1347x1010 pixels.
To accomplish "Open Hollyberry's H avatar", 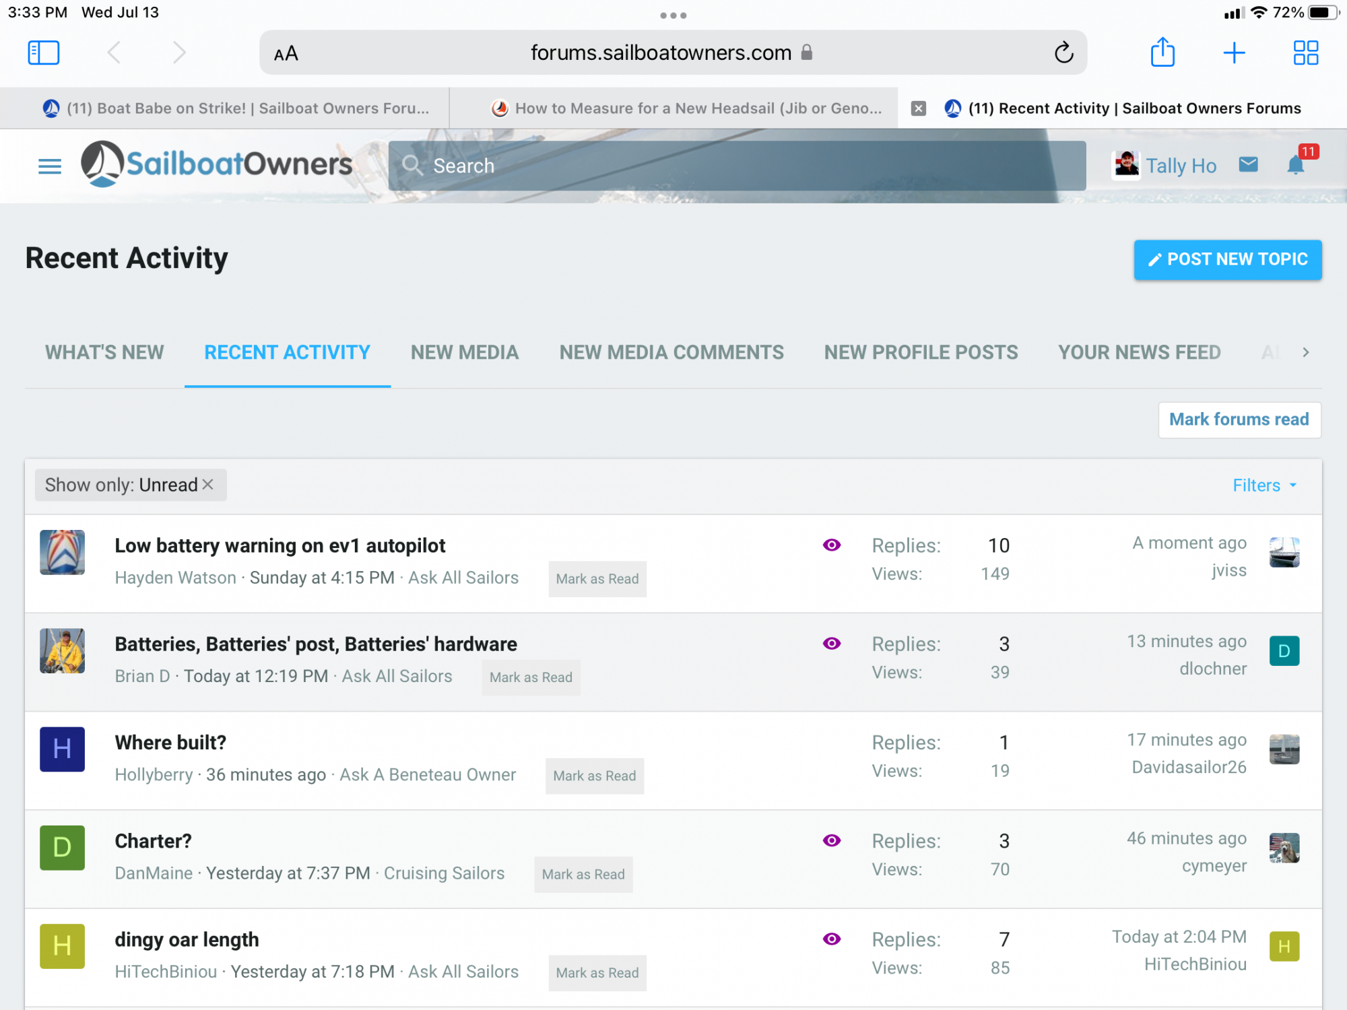I will pos(62,749).
